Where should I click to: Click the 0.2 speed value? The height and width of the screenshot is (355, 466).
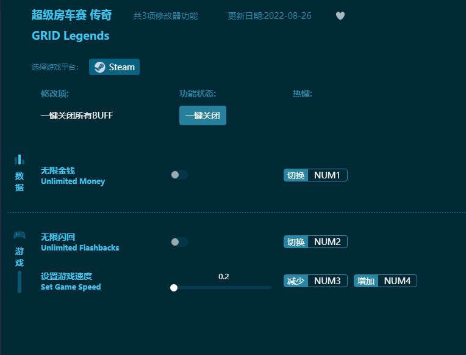point(223,277)
